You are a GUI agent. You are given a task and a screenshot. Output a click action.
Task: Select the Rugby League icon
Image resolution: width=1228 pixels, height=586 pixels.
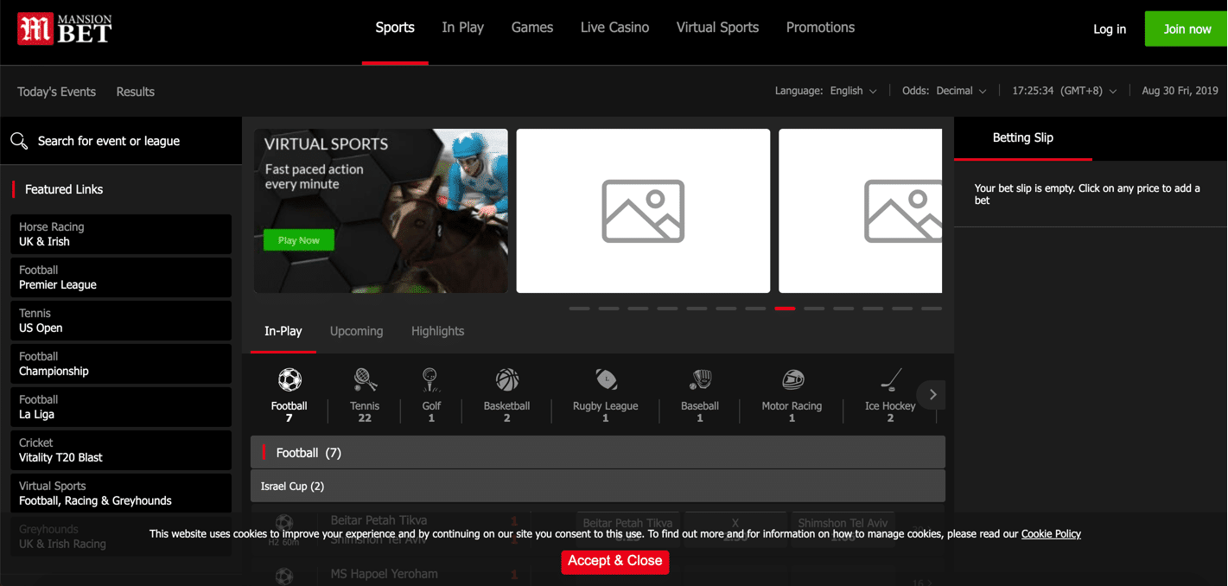[x=606, y=380]
